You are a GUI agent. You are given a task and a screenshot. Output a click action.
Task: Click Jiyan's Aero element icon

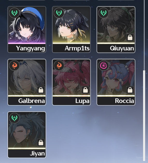(14, 118)
